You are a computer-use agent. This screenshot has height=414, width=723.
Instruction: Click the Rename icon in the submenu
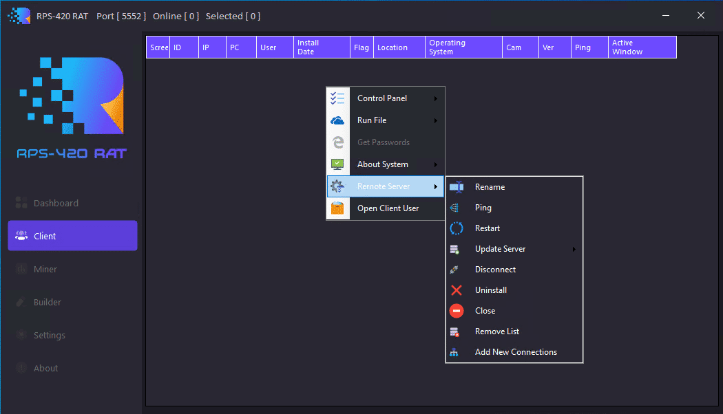click(x=456, y=187)
